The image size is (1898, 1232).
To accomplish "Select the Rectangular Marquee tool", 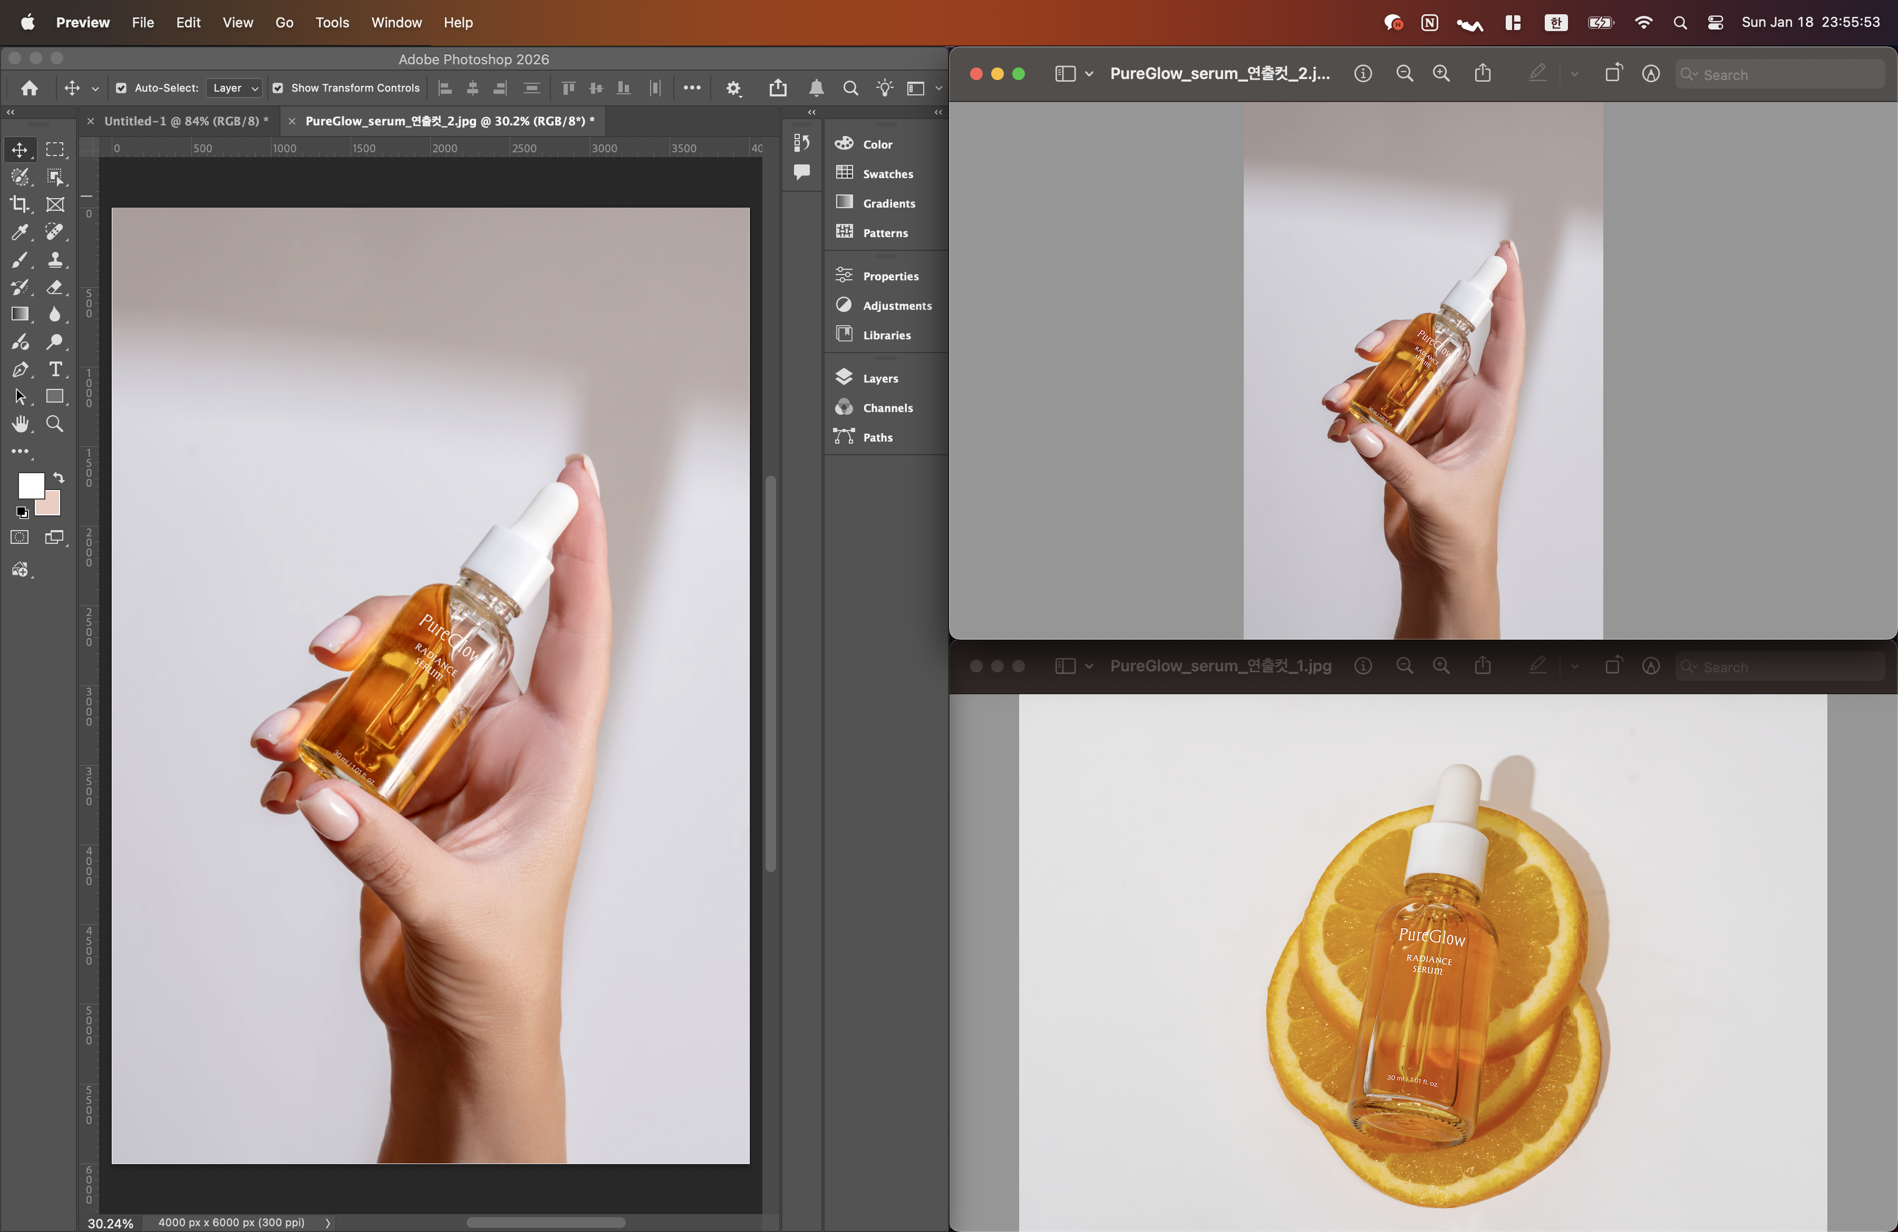I will pyautogui.click(x=55, y=150).
